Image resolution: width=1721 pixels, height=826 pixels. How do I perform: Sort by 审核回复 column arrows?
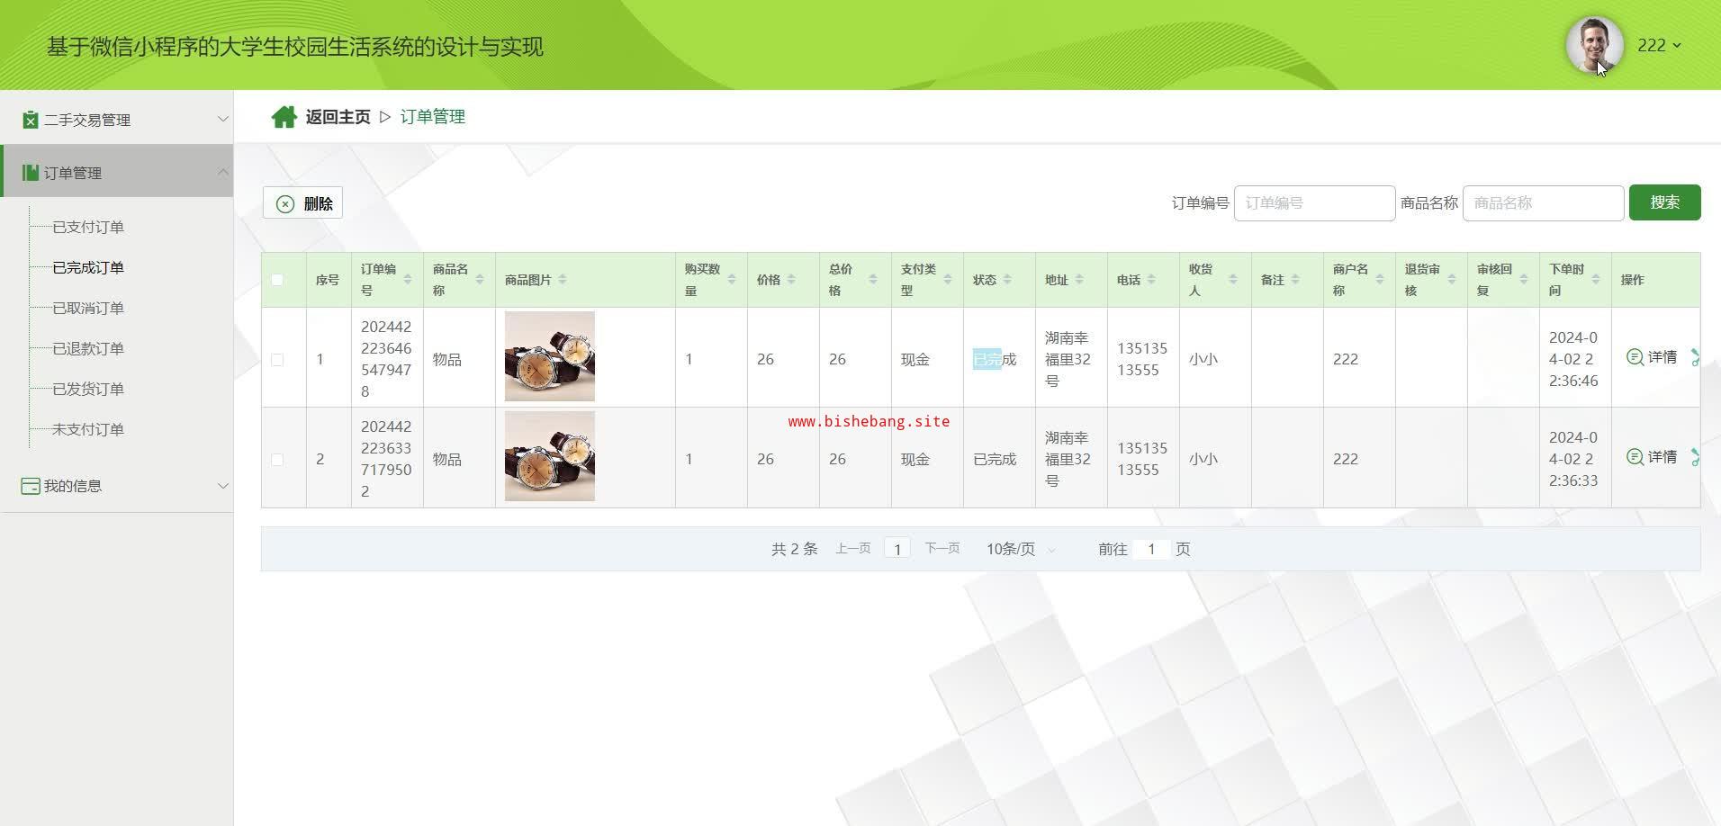click(x=1524, y=280)
